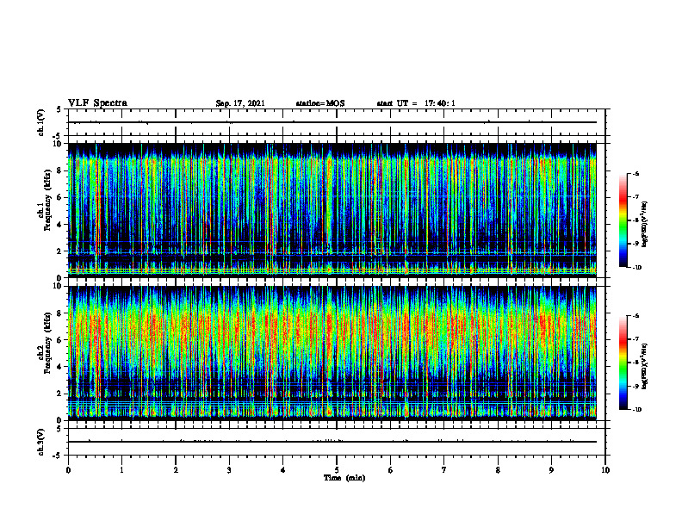Click the "-6" label on ch.2 color bar
Viewport: 682px width, 527px height.
coord(635,316)
